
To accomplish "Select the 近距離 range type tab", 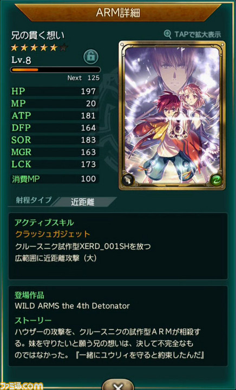I will click(x=83, y=202).
